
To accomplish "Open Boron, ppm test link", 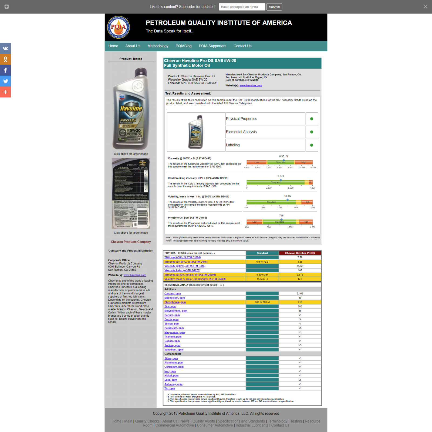I will tap(171, 320).
